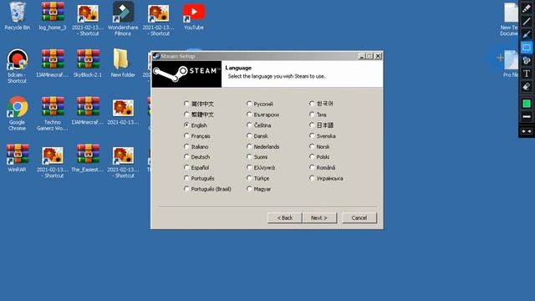Click the Cancel button
This screenshot has height=301, width=535.
pos(359,217)
